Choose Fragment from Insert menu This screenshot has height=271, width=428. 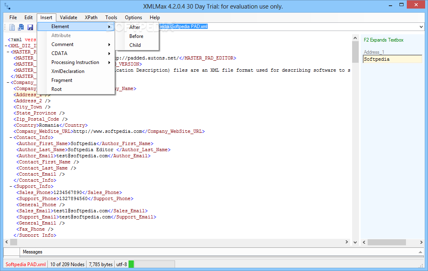(x=76, y=80)
